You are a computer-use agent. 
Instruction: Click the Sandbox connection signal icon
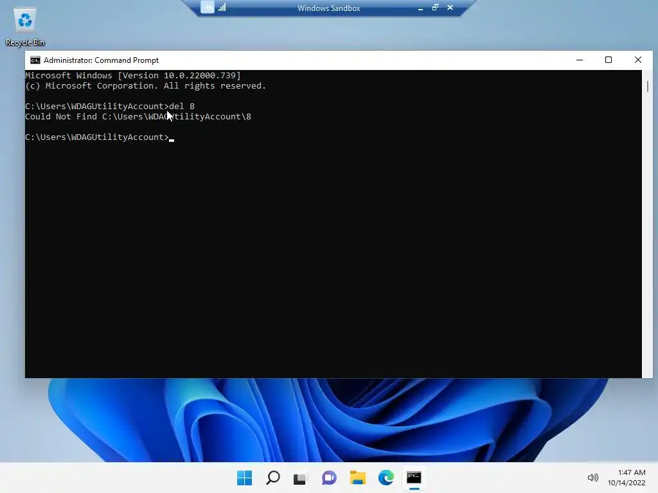coord(222,7)
